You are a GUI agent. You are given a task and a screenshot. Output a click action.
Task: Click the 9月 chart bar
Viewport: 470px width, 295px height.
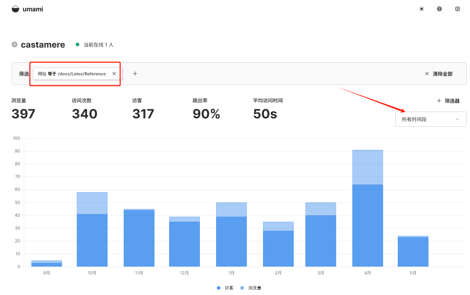click(x=47, y=263)
